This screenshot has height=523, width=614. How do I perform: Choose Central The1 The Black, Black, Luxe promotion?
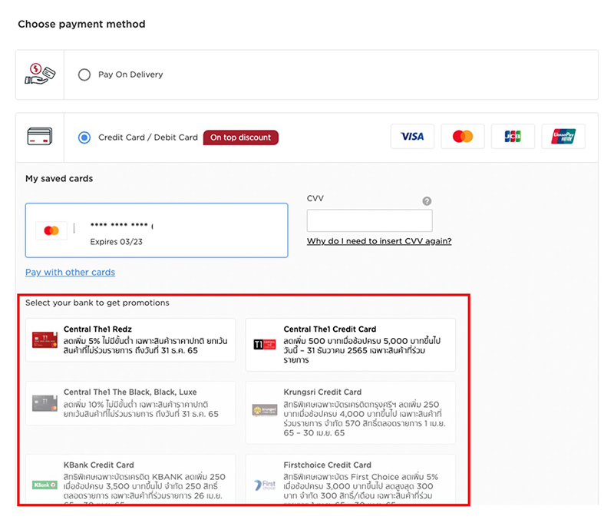(x=130, y=403)
